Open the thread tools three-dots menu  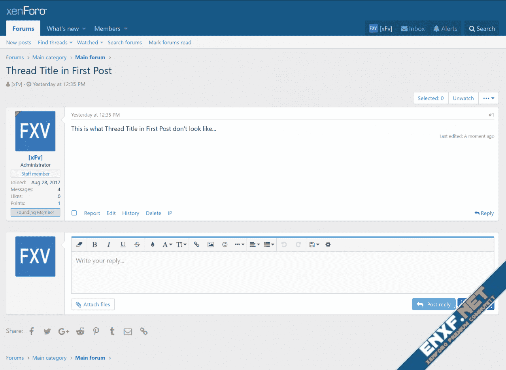point(489,98)
